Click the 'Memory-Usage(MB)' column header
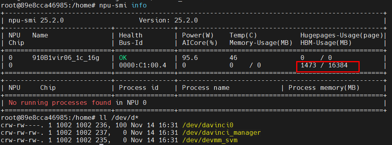The width and height of the screenshot is (392, 145). tap(261, 43)
